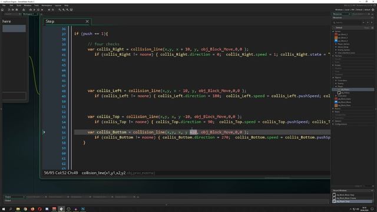Click the Create Executable toolbar icon
The image size is (377, 212).
point(24,10)
